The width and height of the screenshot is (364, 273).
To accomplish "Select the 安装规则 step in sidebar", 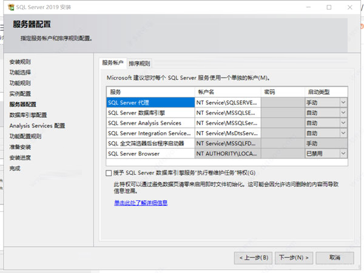I will [20, 62].
